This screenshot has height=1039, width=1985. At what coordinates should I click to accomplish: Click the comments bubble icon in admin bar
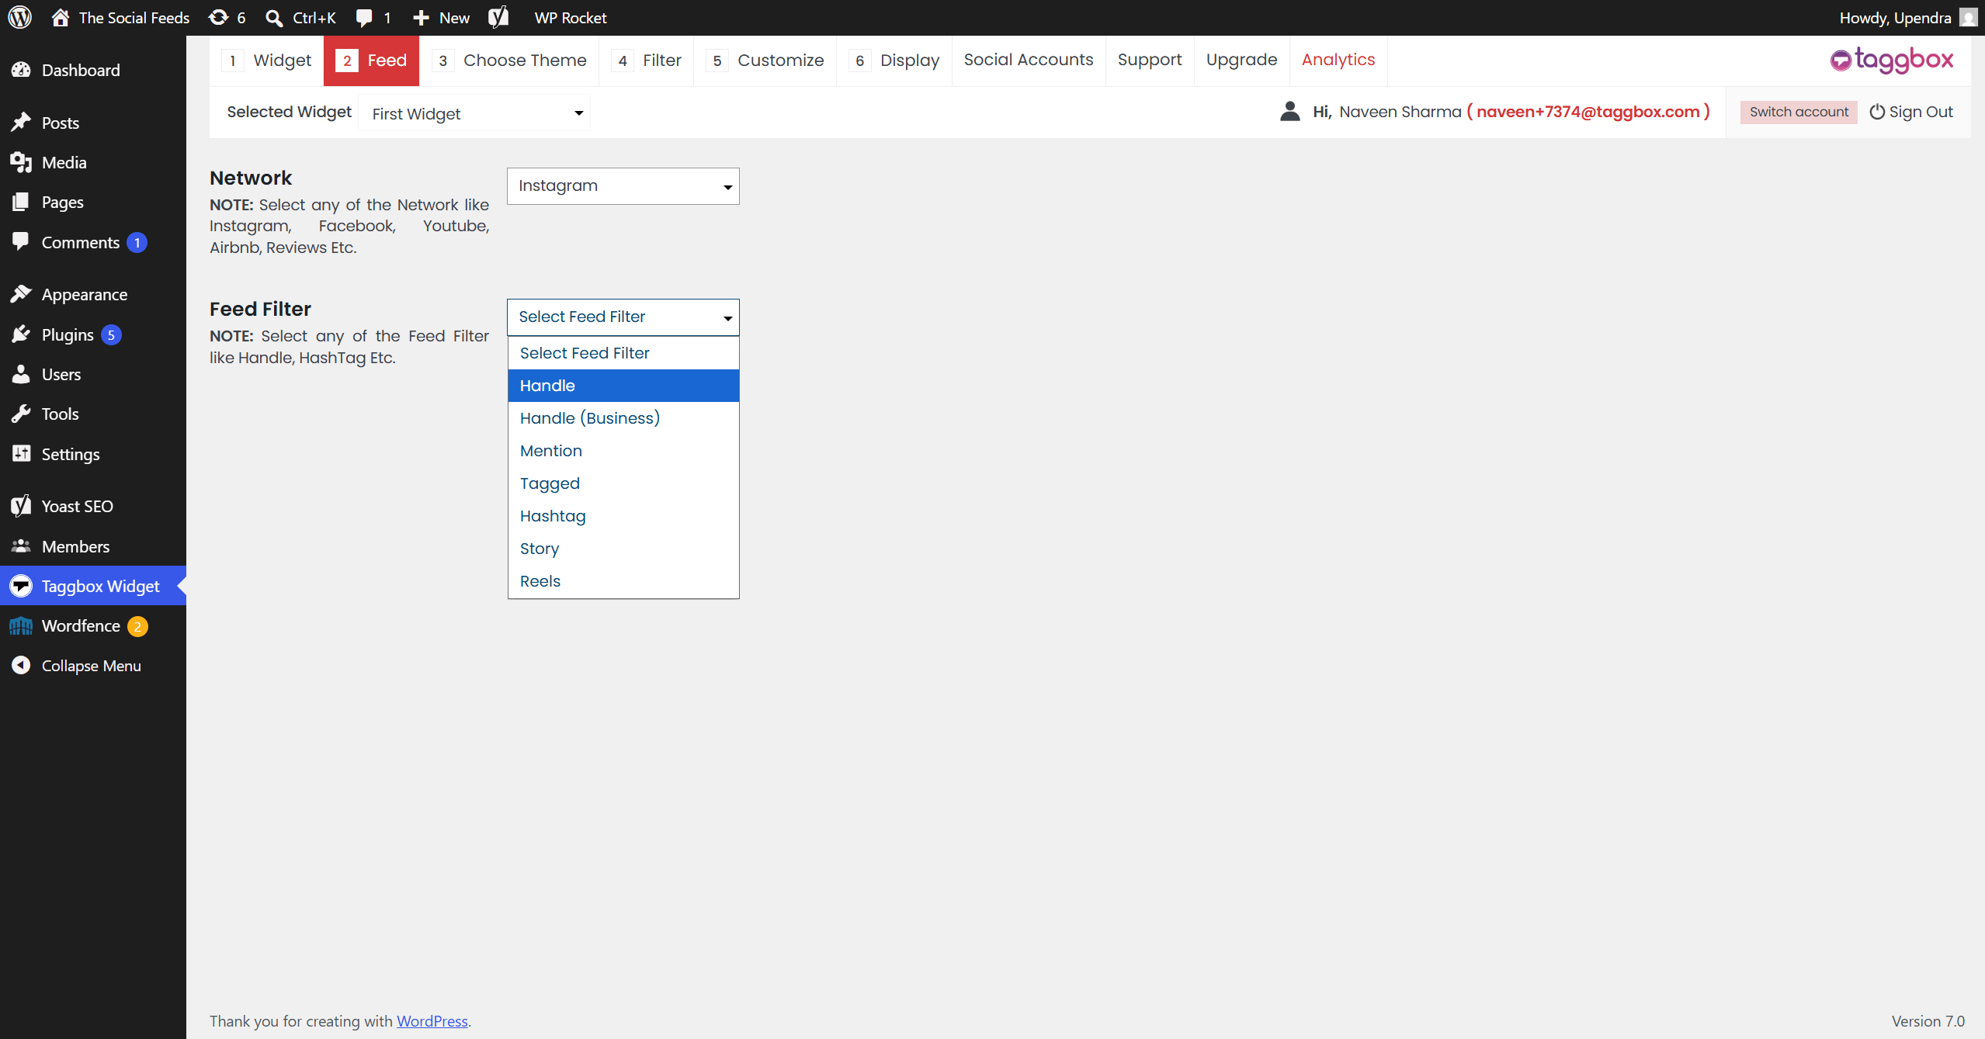coord(364,18)
